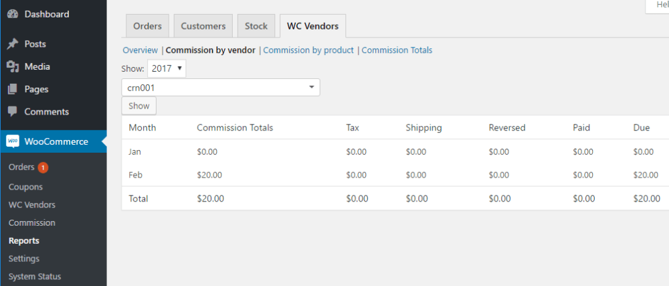Click the Pages icon in sidebar
The image size is (669, 286).
point(12,89)
